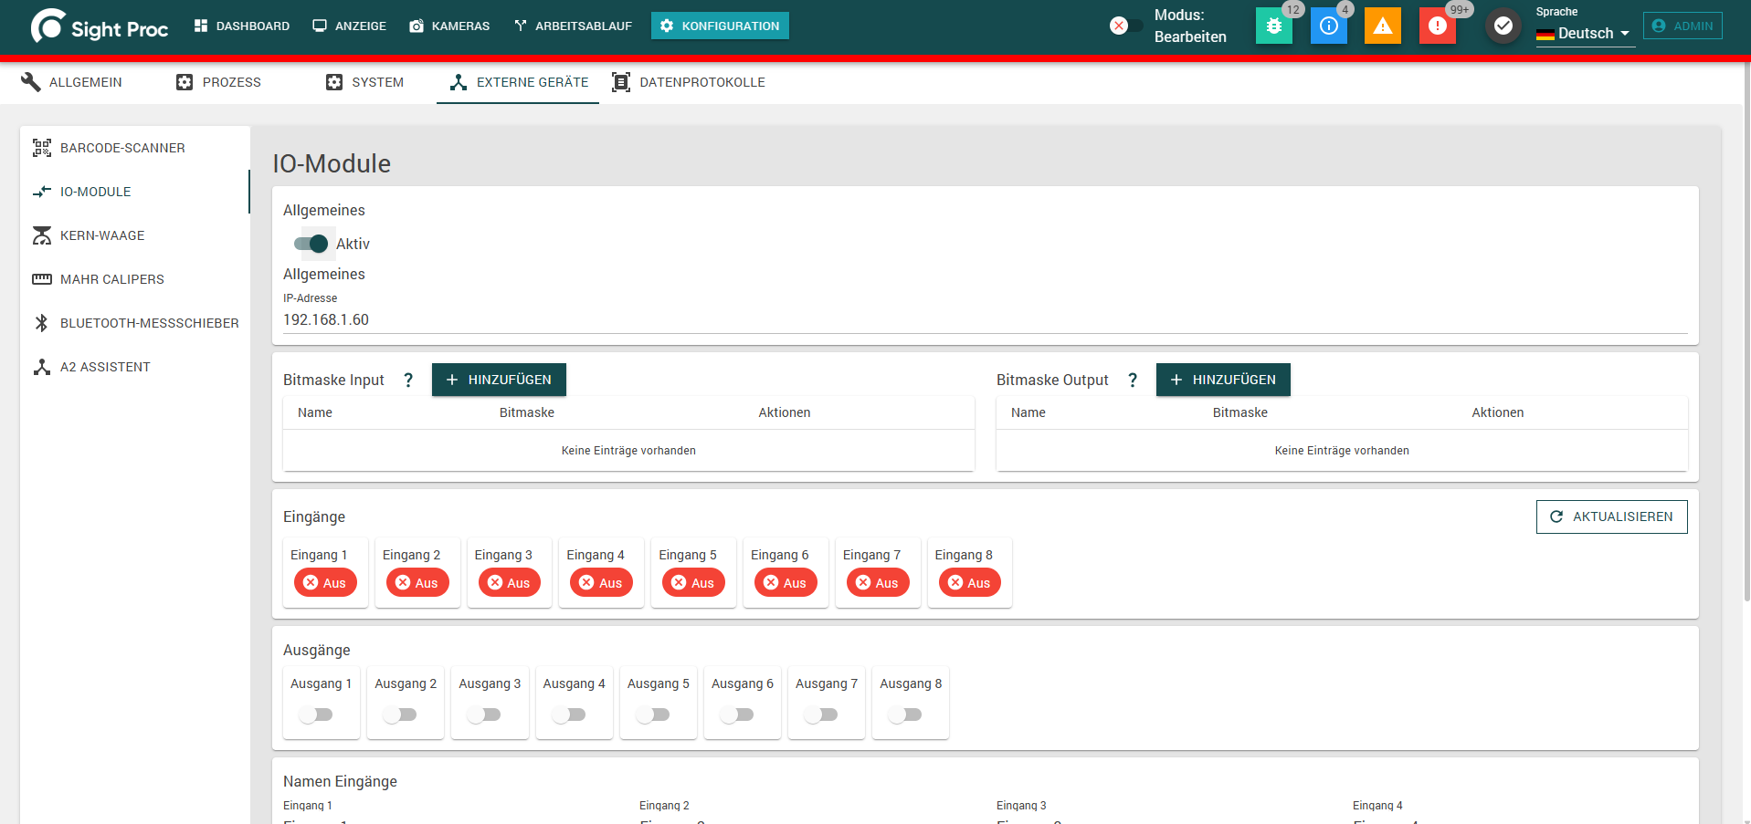
Task: Switch to the System tab
Action: 365,82
